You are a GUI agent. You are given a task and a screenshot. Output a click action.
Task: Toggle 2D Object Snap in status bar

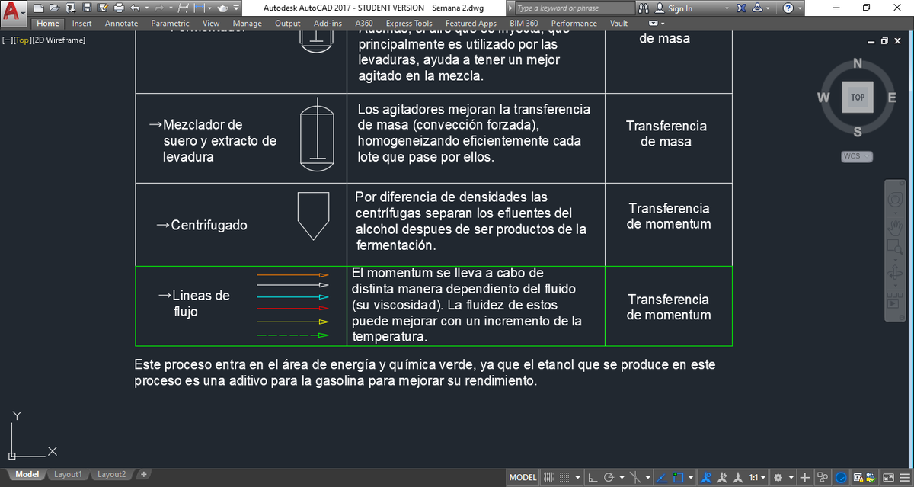678,478
